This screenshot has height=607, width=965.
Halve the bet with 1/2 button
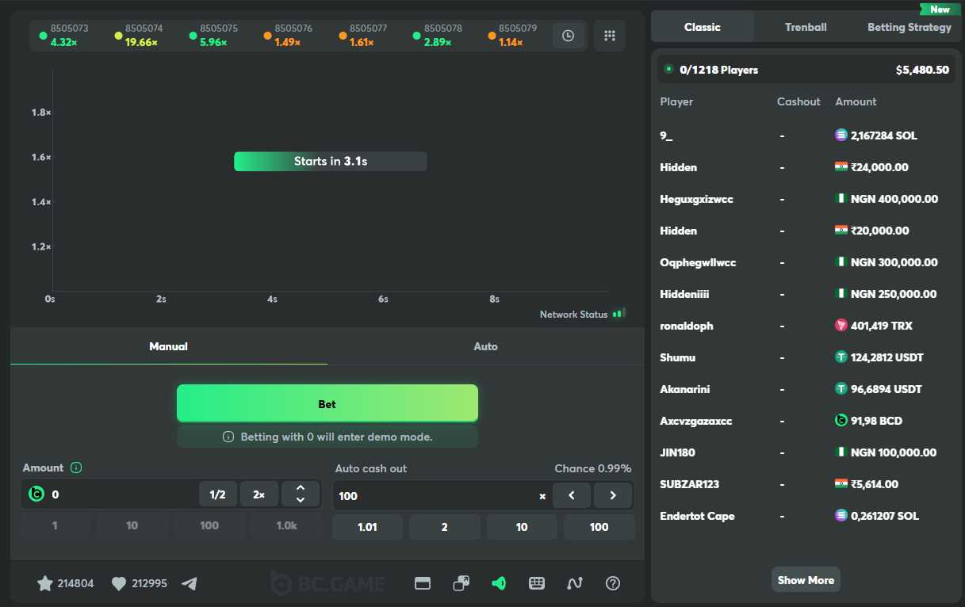218,494
